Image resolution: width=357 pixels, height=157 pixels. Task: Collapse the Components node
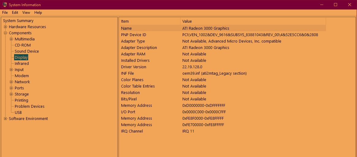click(x=6, y=33)
